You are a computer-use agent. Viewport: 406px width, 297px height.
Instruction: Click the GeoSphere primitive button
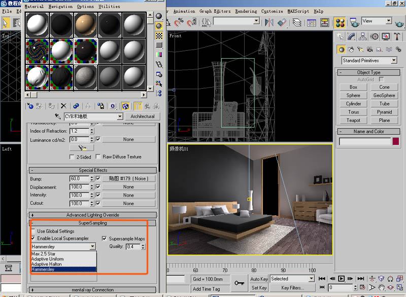point(384,95)
